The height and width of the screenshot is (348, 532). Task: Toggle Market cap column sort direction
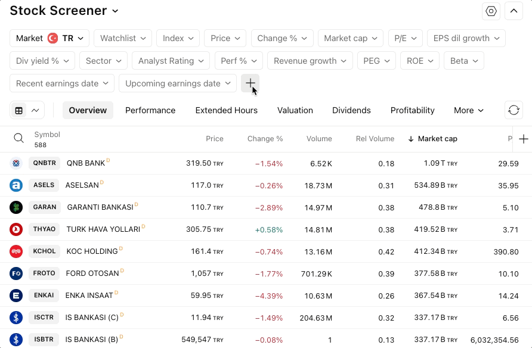click(433, 139)
